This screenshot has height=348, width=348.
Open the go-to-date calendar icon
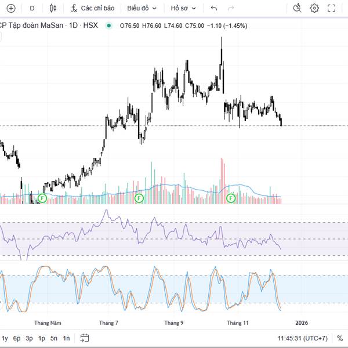85,338
